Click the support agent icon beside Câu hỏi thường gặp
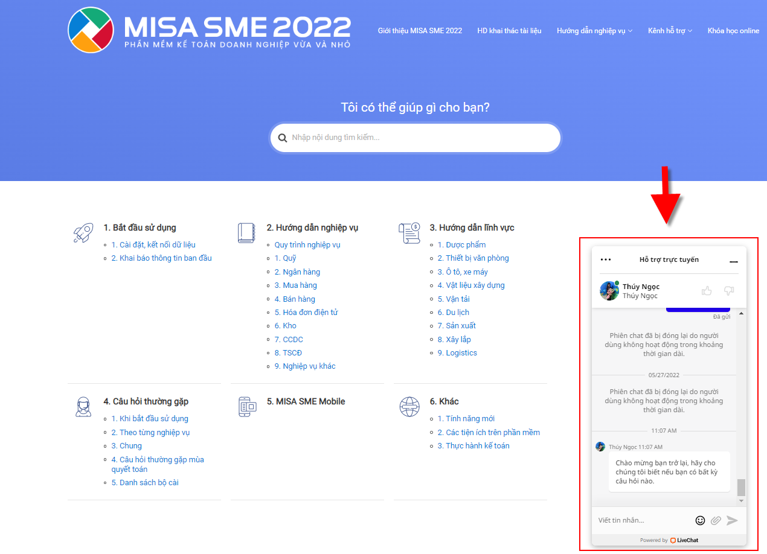Viewport: 767px width, 554px height. pos(83,407)
